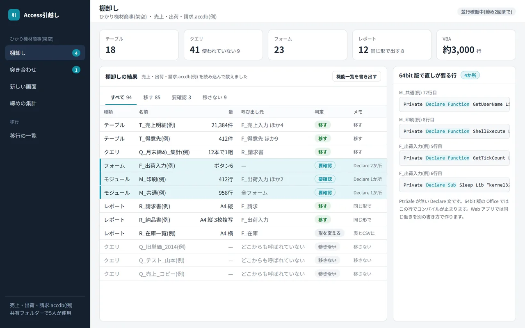Click the 種類 column header

coord(108,112)
